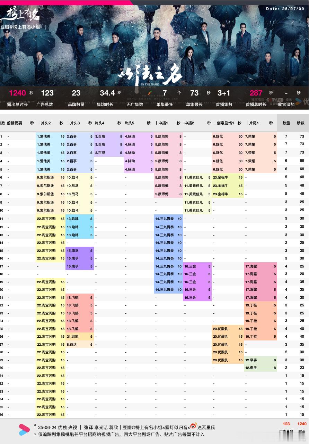Select the 1240 total exposure seconds value
Screen dimensions: 309x444
pos(18,93)
